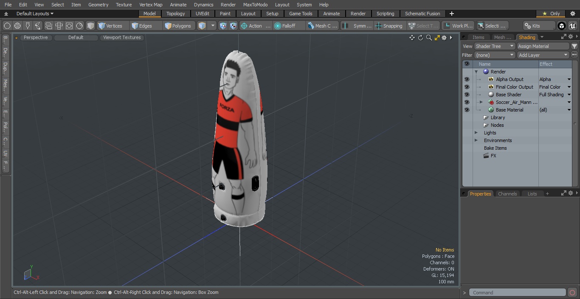Open the Unity cube kit icon

point(562,26)
